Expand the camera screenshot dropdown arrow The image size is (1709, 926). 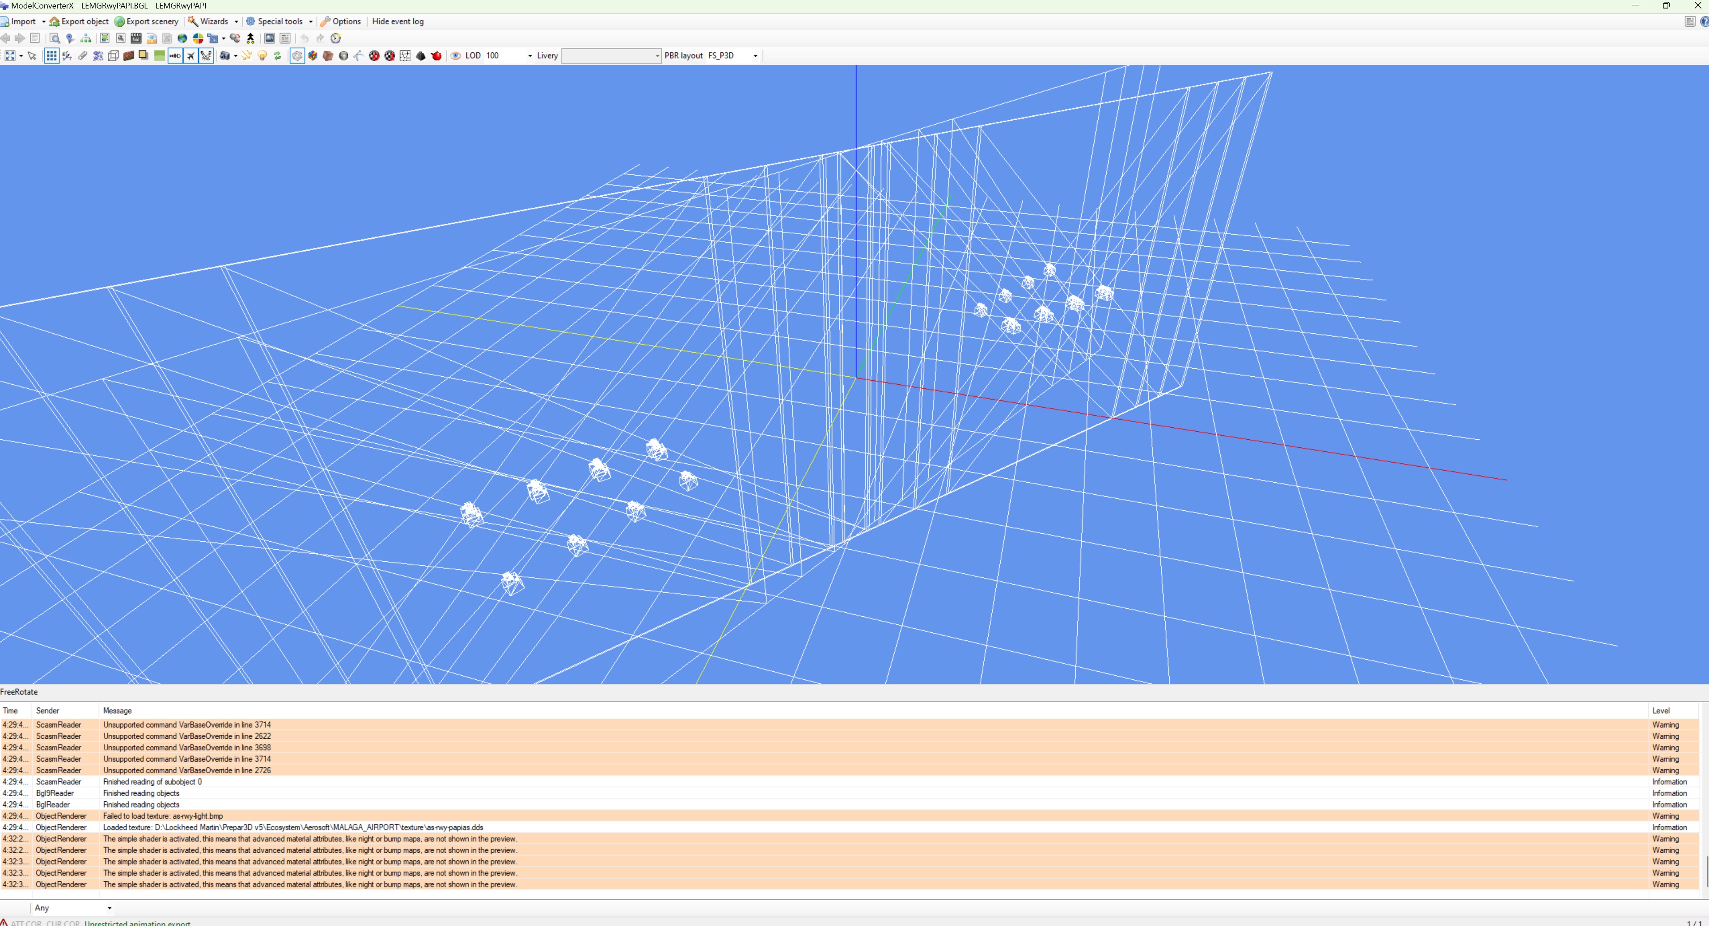point(236,56)
